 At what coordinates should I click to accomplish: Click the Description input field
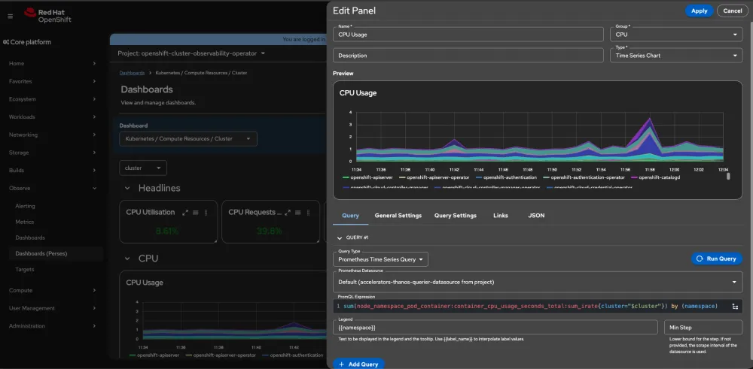click(468, 55)
